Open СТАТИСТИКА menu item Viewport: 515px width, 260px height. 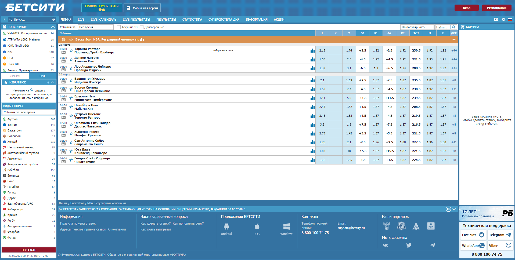[192, 19]
